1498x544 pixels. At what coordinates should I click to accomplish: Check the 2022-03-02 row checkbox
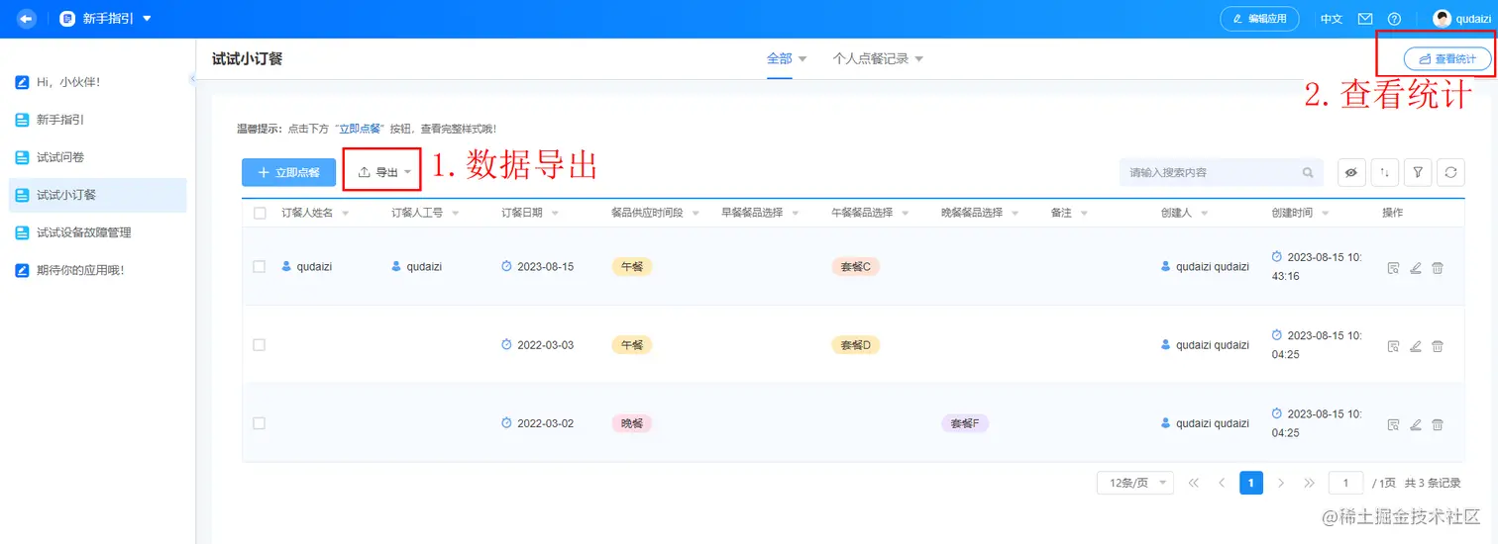(x=260, y=422)
